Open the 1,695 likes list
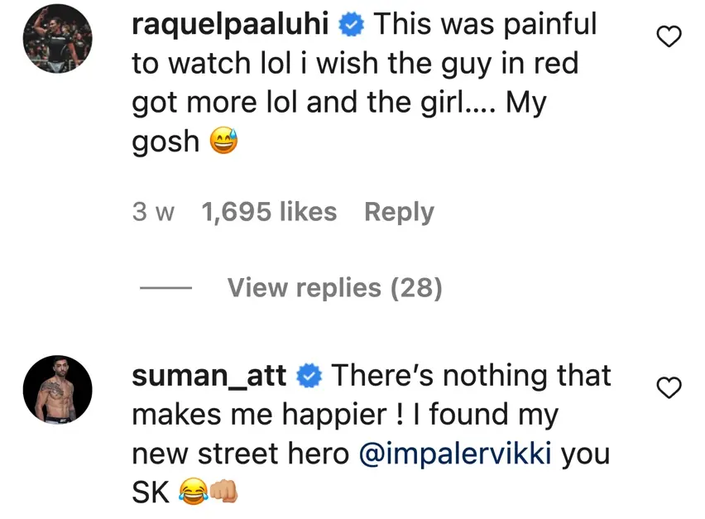705x519 pixels. point(269,212)
